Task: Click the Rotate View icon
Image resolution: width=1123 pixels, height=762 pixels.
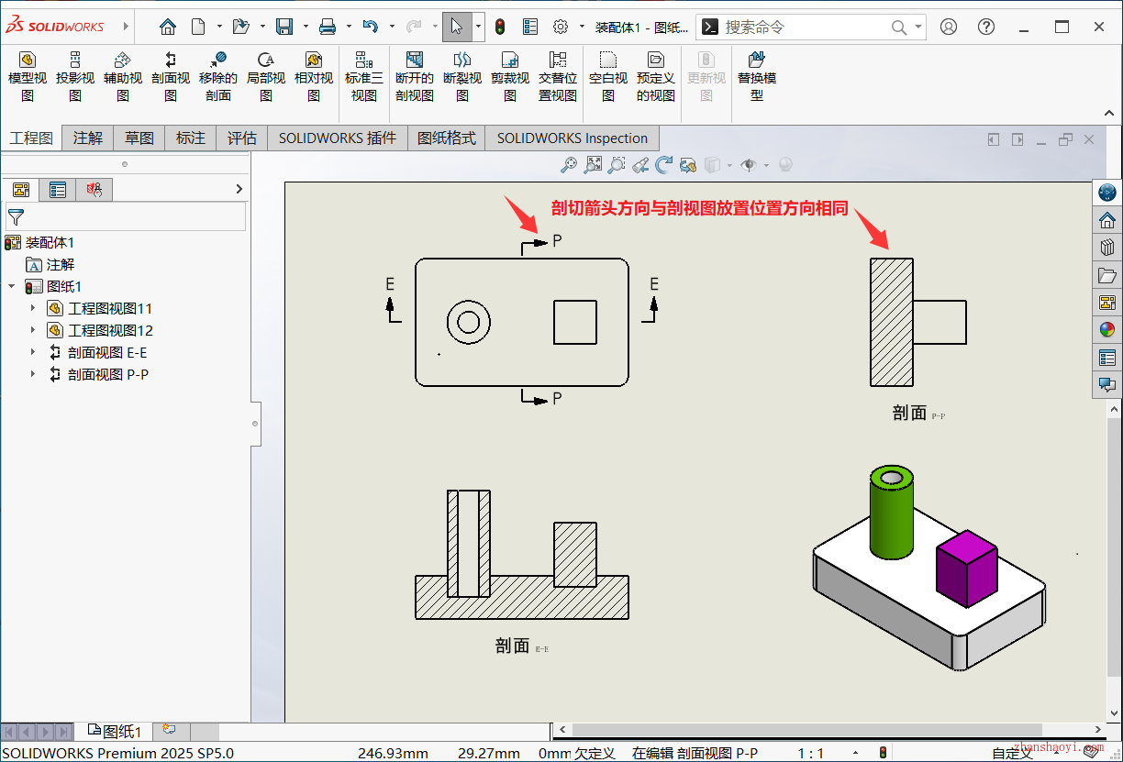Action: tap(664, 165)
